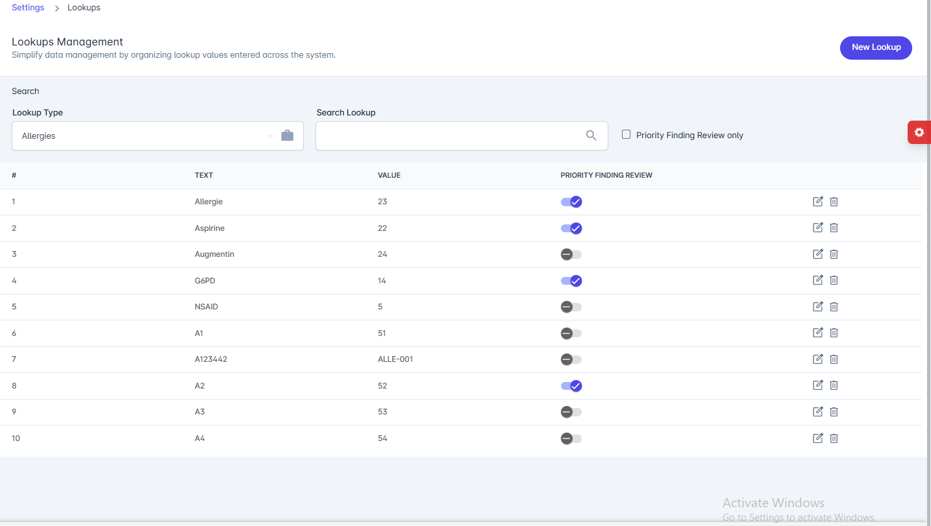This screenshot has height=526, width=931.
Task: Check Priority Finding Review only box
Action: point(627,134)
